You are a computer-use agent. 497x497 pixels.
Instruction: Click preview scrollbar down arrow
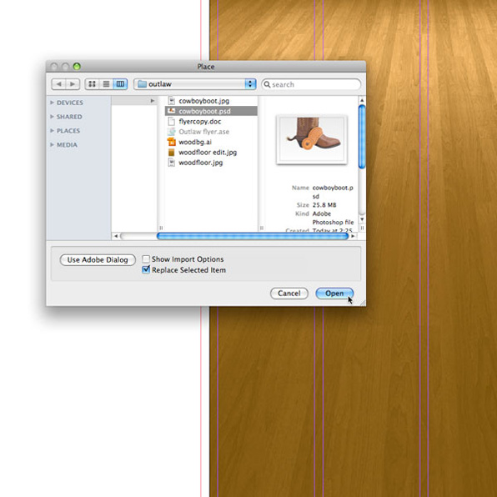(x=362, y=219)
